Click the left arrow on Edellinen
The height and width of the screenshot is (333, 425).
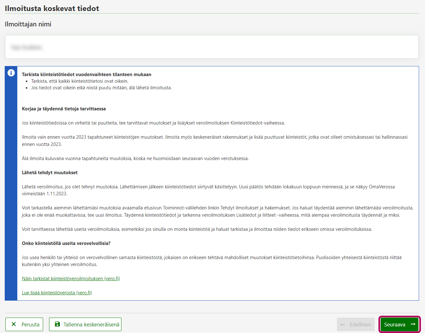tap(343, 325)
